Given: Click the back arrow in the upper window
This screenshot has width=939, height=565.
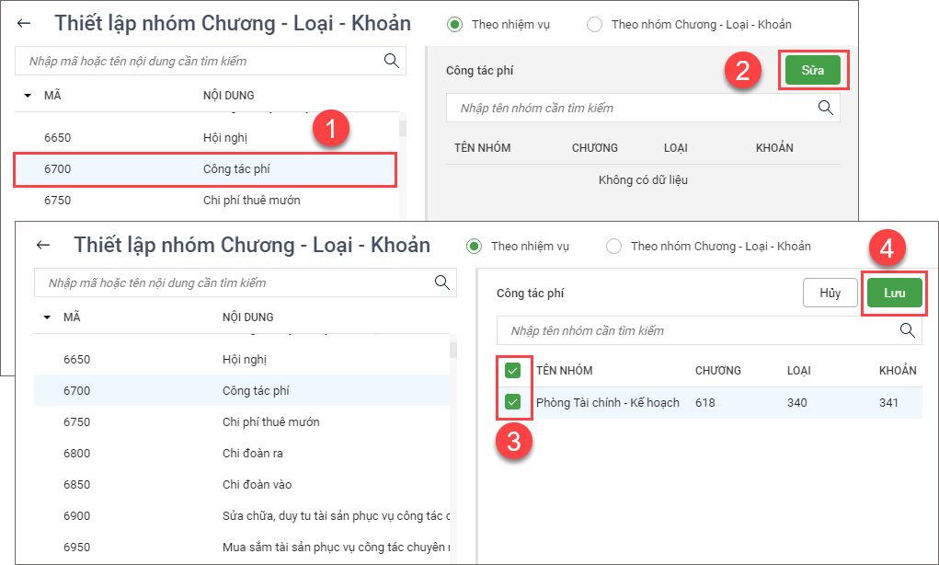Looking at the screenshot, I should click(24, 24).
